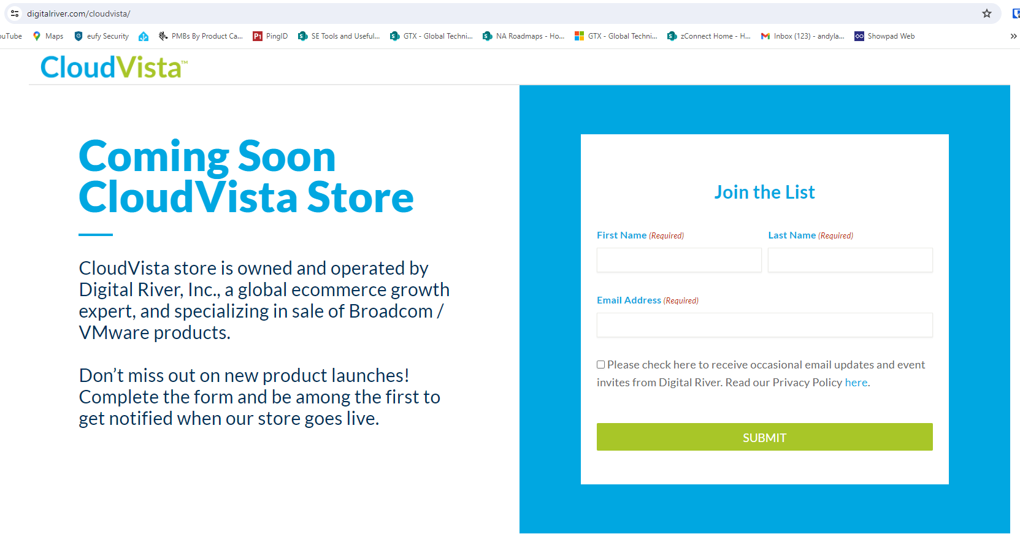Click the digitalriver.com/cloudvista/ URL in address bar
Screen dimensions: 1020x542
point(79,13)
